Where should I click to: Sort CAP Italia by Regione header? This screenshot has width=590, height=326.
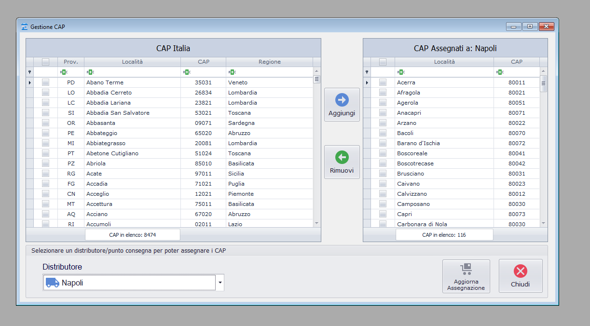tap(269, 62)
